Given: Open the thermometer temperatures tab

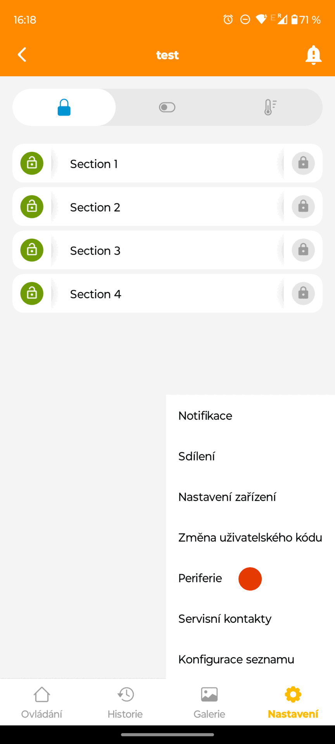Looking at the screenshot, I should coord(270,107).
